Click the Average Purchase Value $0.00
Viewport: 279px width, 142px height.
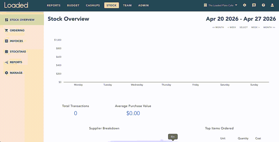133,113
